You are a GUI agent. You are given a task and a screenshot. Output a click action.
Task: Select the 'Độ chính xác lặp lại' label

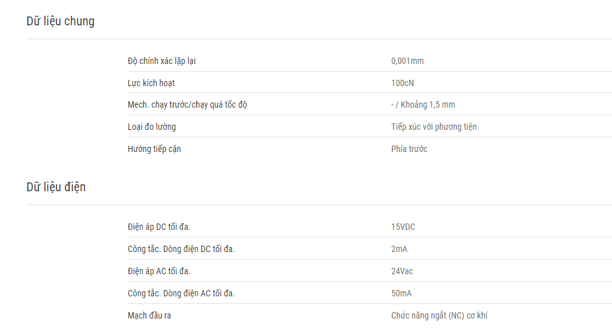[162, 61]
